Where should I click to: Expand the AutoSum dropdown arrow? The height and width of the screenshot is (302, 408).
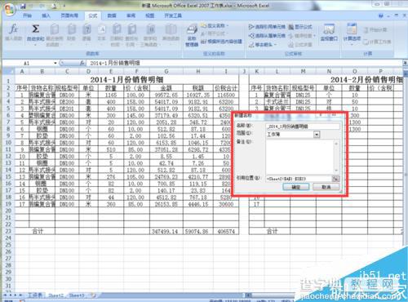pyautogui.click(x=35, y=44)
